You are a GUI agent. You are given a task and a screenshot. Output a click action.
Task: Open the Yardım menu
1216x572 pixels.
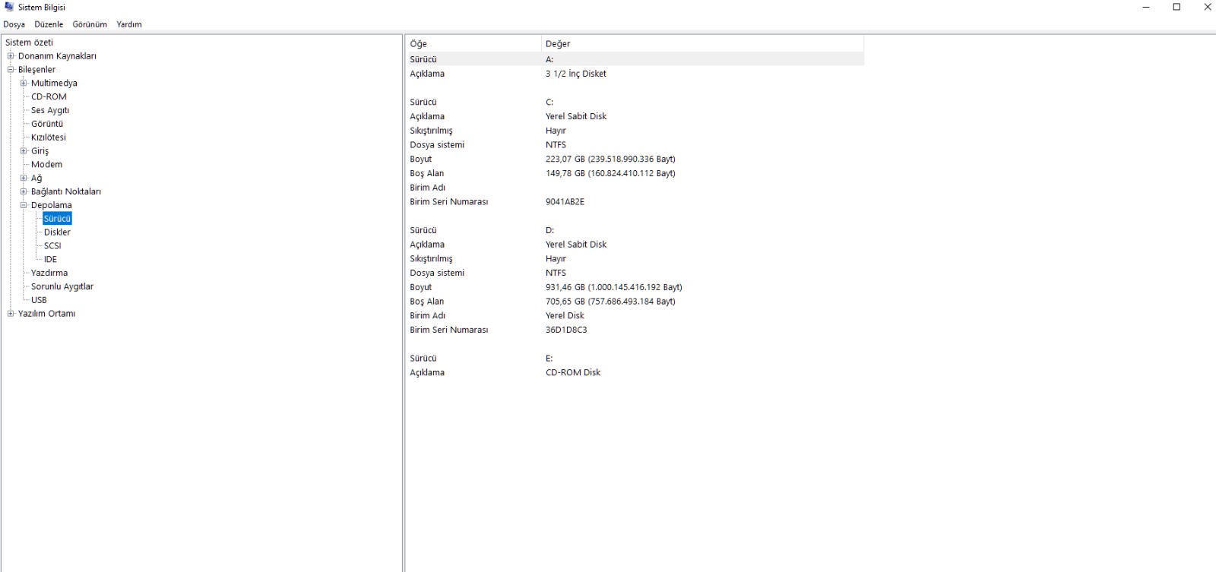129,24
